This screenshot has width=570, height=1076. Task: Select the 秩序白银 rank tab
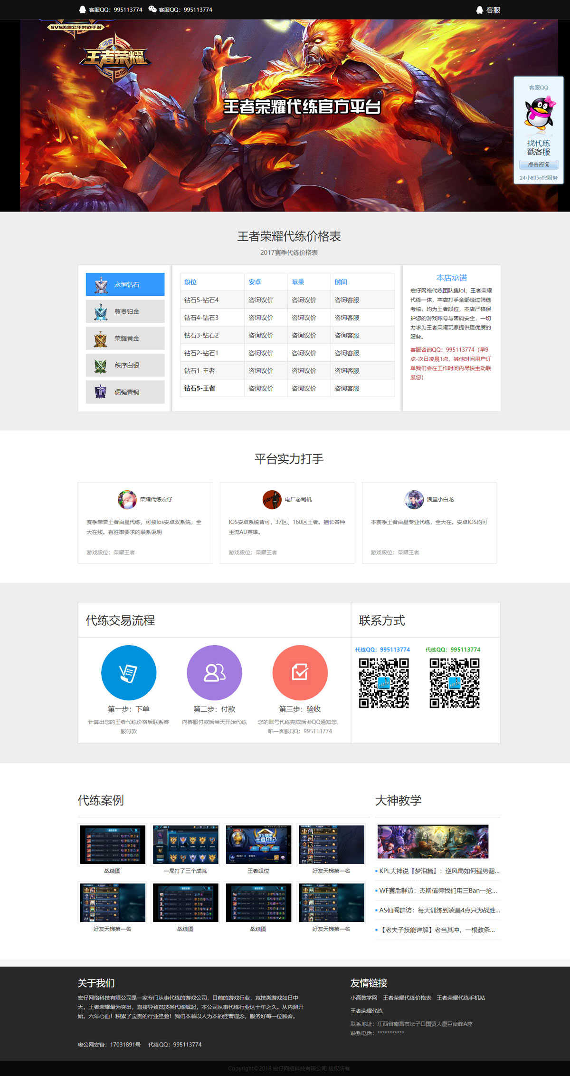click(125, 365)
